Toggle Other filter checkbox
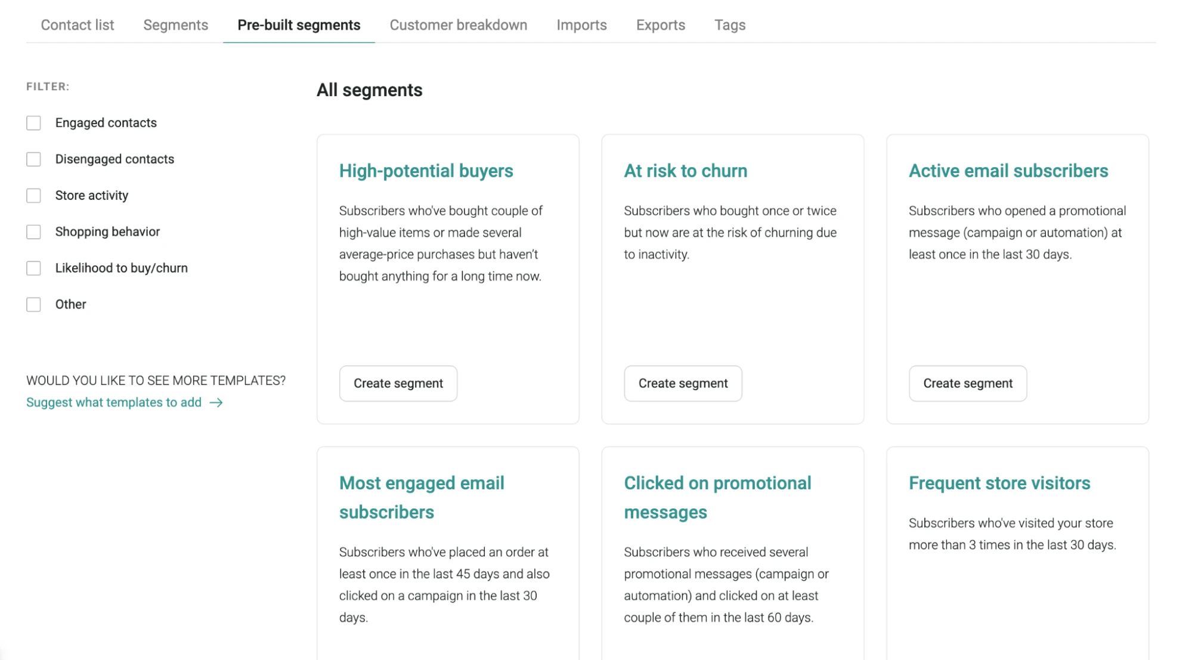 33,304
